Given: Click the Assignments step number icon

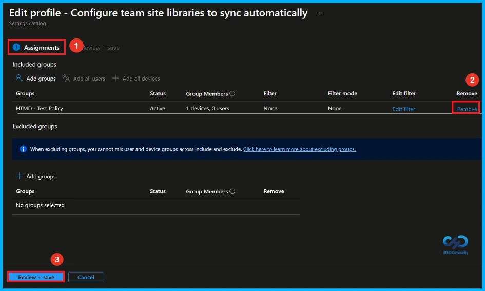Looking at the screenshot, I should tap(16, 47).
